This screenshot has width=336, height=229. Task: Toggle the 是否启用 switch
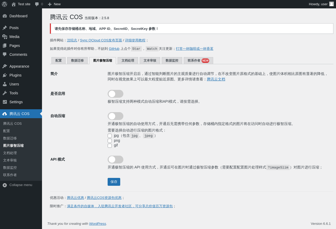click(x=115, y=94)
